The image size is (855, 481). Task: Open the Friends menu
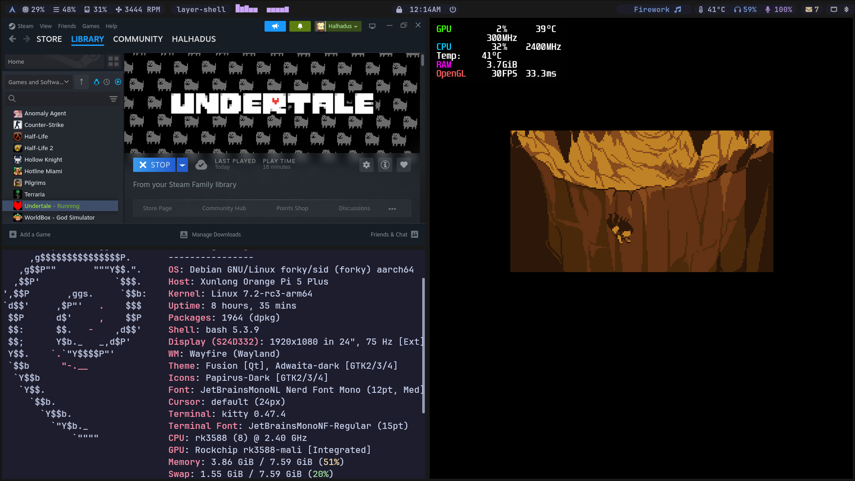coord(67,26)
